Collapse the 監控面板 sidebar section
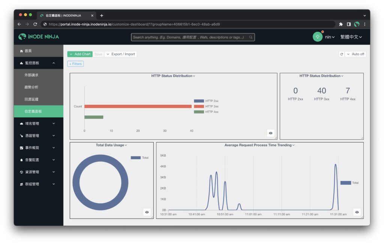The height and width of the screenshot is (244, 384). click(x=39, y=63)
